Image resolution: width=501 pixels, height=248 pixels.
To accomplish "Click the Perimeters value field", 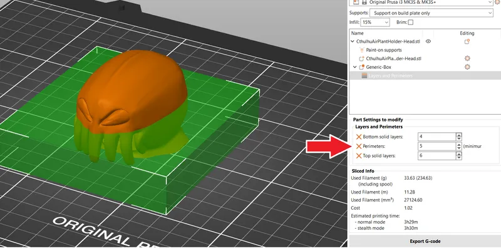I will [436, 147].
